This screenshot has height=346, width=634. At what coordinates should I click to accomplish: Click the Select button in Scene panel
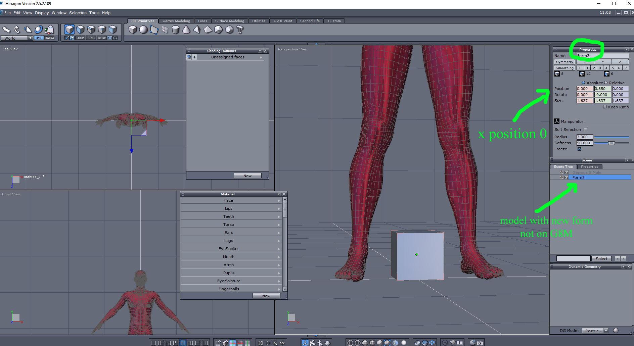pyautogui.click(x=601, y=258)
